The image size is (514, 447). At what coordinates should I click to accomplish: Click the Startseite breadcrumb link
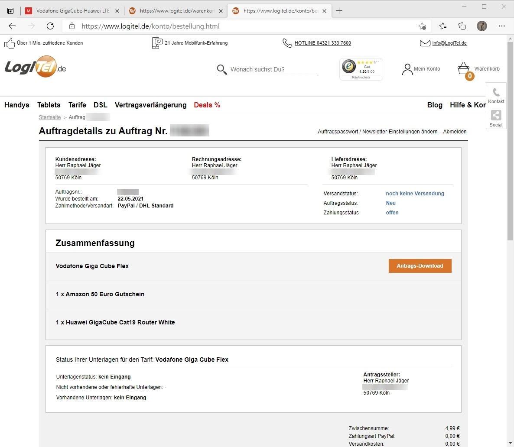(x=50, y=117)
